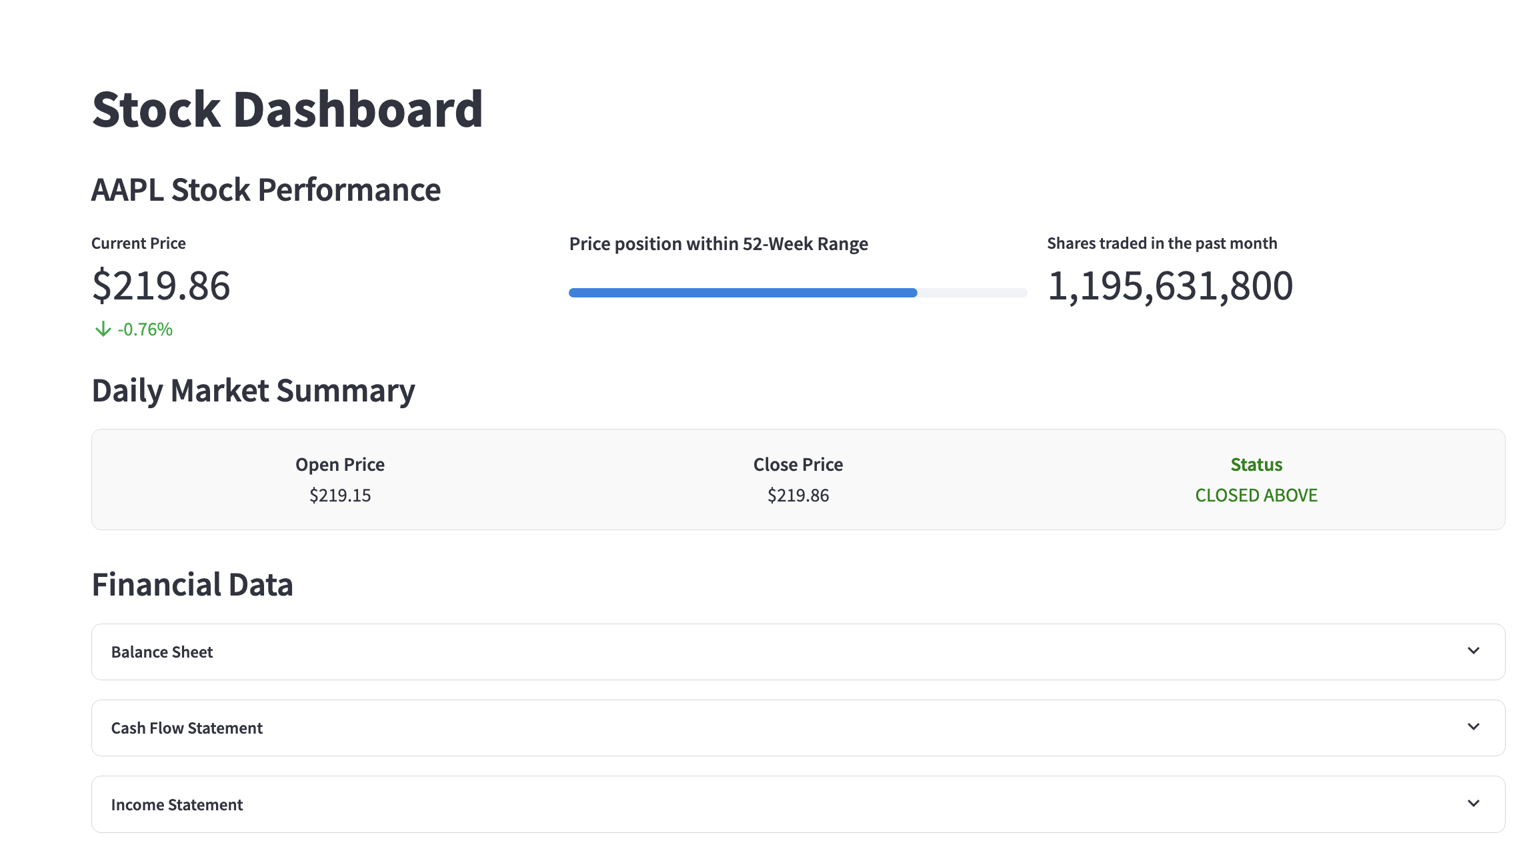Image resolution: width=1535 pixels, height=847 pixels.
Task: Click the shares traded value 1,195,631,800
Action: pos(1170,286)
